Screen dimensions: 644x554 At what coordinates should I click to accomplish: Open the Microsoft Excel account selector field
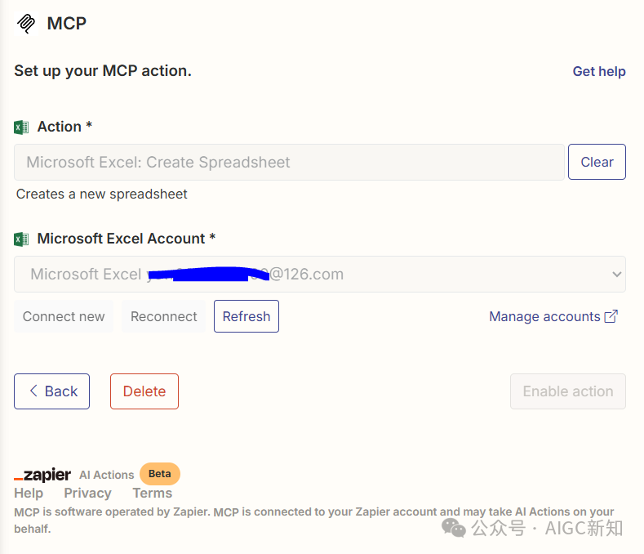coord(320,275)
